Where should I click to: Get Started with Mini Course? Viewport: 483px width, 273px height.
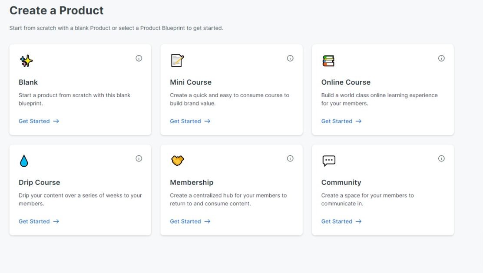(x=190, y=121)
